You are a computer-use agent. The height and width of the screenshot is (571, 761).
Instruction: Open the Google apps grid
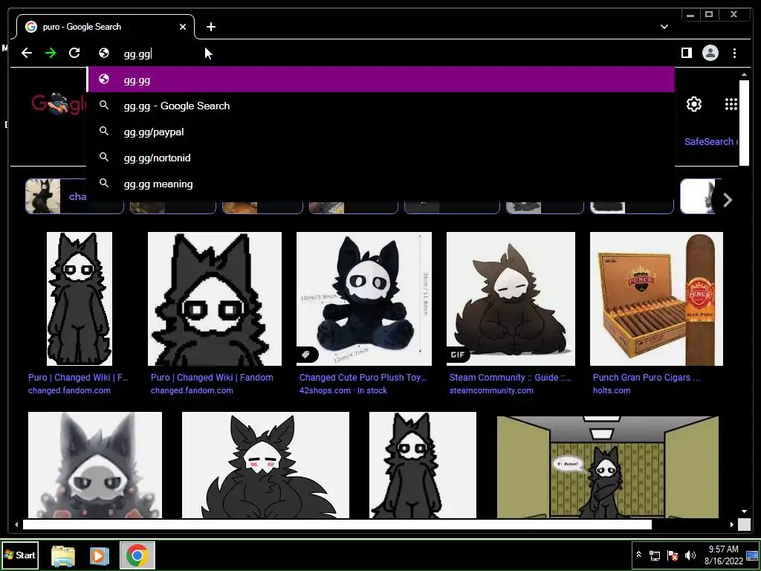tap(731, 104)
